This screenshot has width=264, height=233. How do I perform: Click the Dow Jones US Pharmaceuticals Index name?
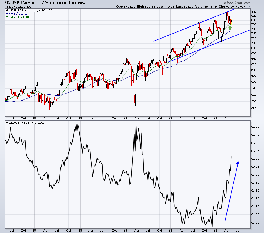point(50,3)
